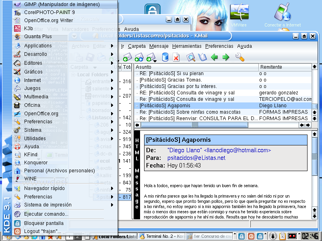
Task: Go to previous message green arrow
Action: tap(214, 57)
